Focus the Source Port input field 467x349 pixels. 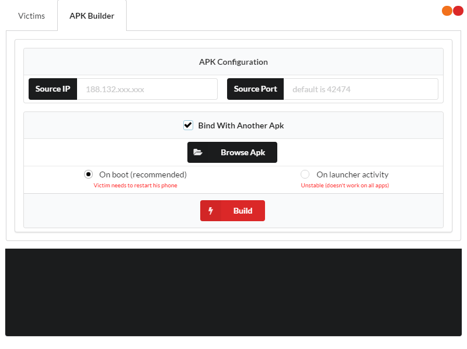[x=361, y=89]
